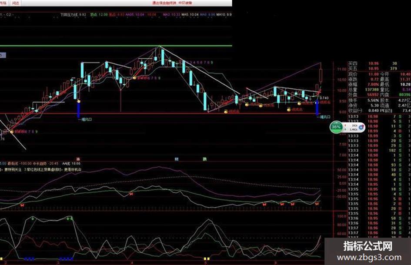This screenshot has width=411, height=265.
Task: Click the 财 event marker on the date axis
Action: click(x=177, y=159)
